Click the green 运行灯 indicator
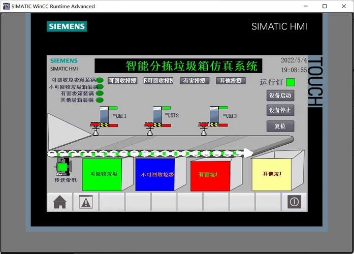The image size is (354, 254). pos(291,82)
